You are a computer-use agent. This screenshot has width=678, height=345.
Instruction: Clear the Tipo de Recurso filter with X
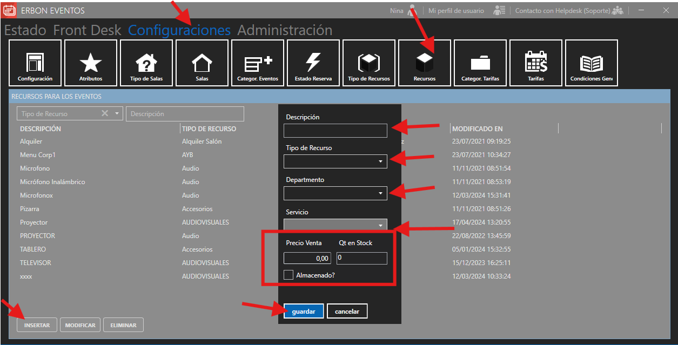[x=105, y=113]
